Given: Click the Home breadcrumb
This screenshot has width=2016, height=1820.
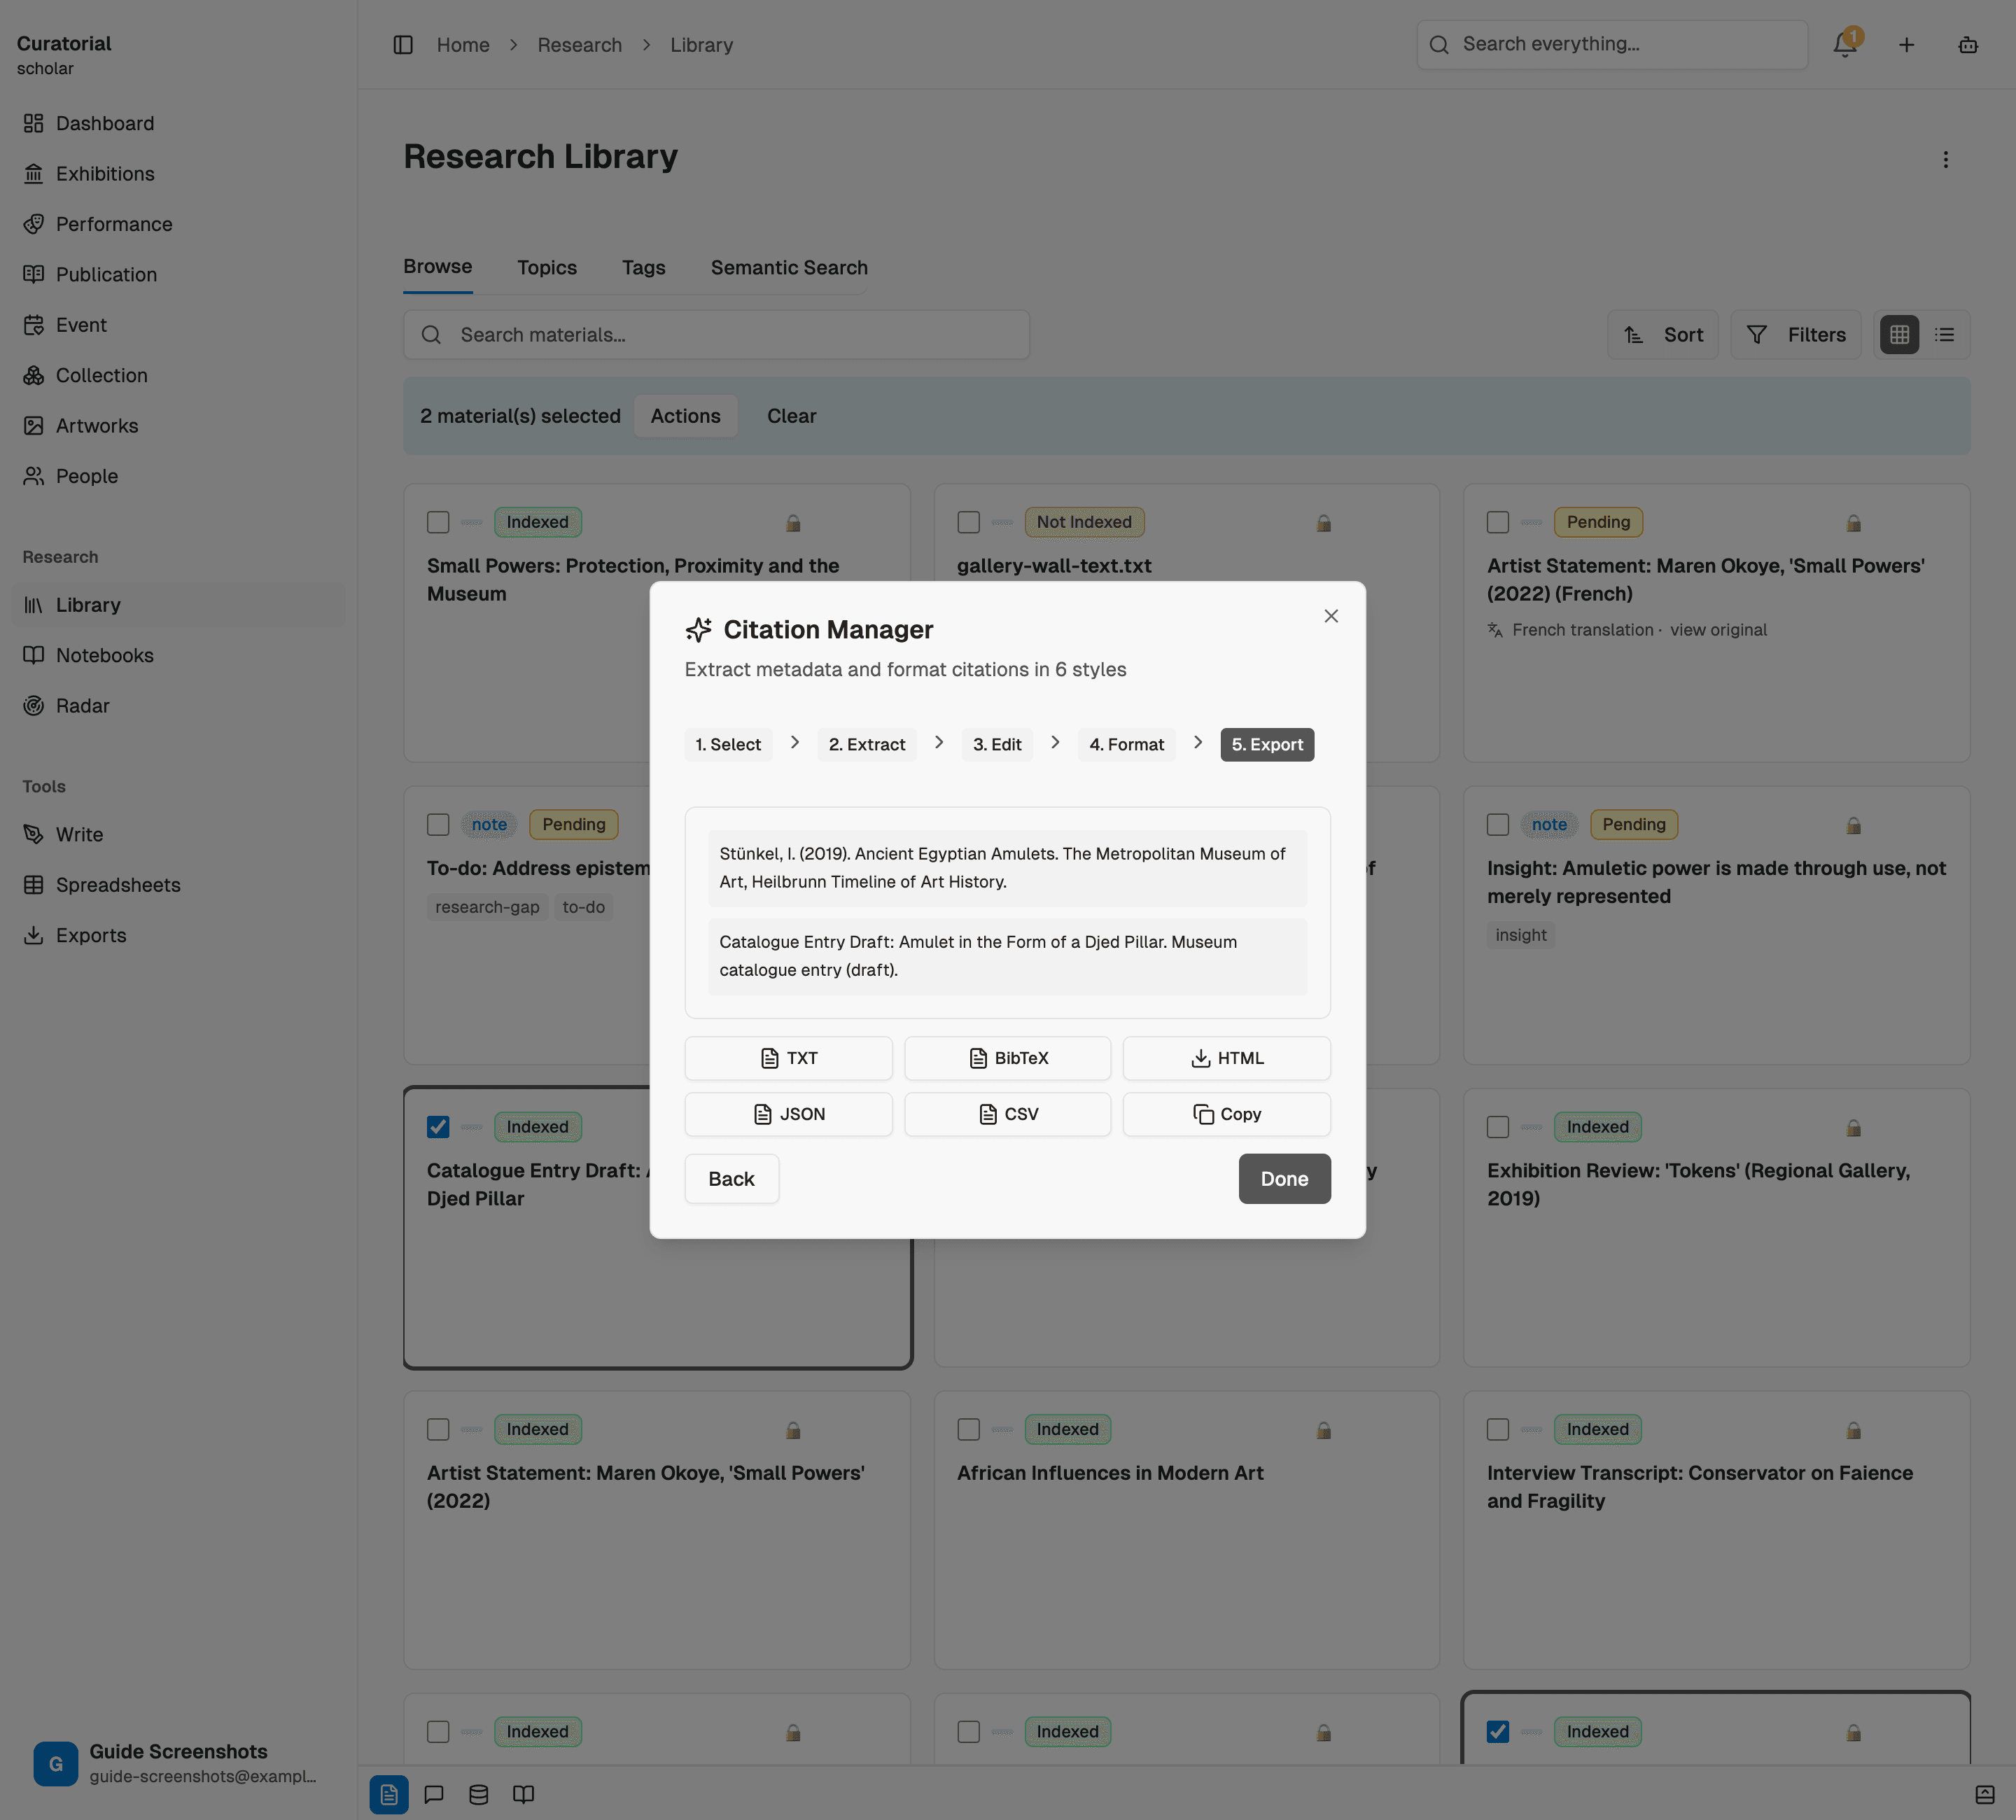Looking at the screenshot, I should pyautogui.click(x=463, y=45).
